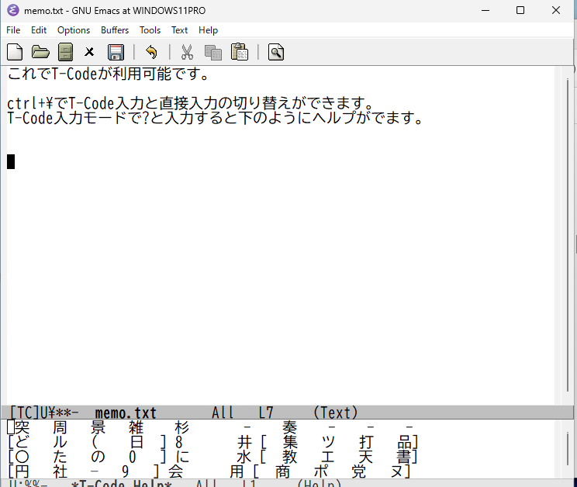Open the Help menu
The image size is (577, 487).
209,30
